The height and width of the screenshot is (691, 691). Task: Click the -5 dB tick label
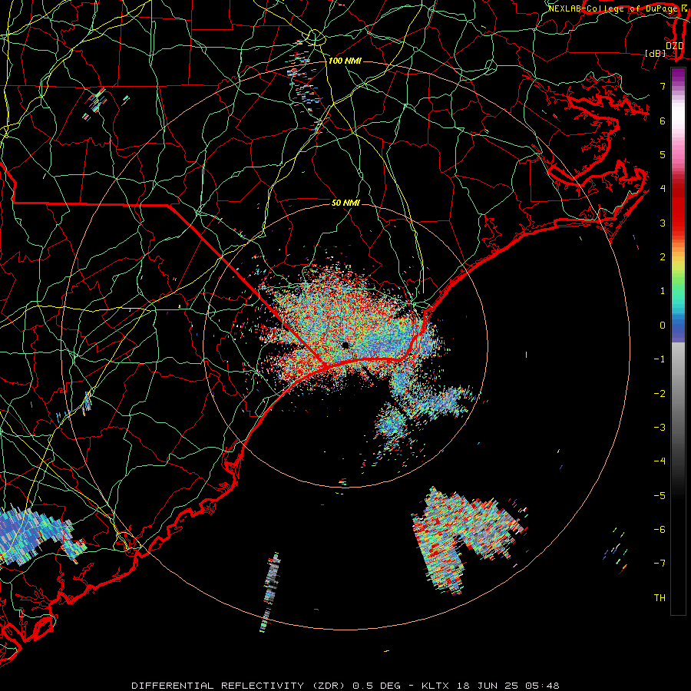coord(660,495)
